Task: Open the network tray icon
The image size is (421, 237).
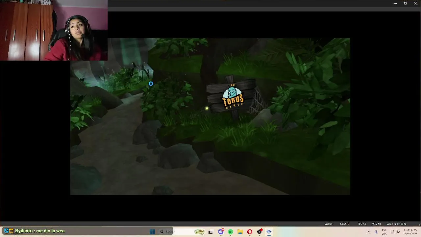Action: click(392, 232)
